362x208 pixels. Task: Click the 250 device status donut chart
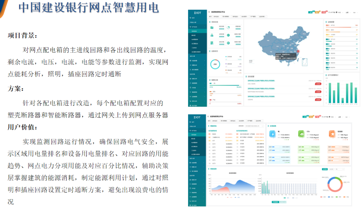coord(215,64)
